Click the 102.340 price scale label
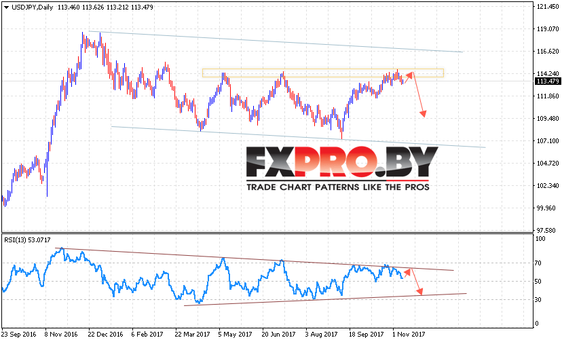Image resolution: width=562 pixels, height=342 pixels. (x=548, y=186)
